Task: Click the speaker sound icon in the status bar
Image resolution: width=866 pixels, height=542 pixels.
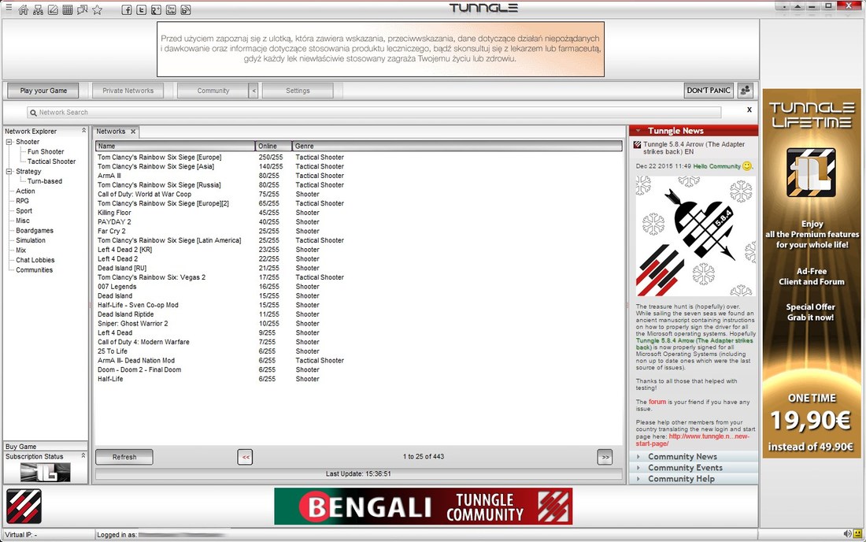Action: [847, 533]
